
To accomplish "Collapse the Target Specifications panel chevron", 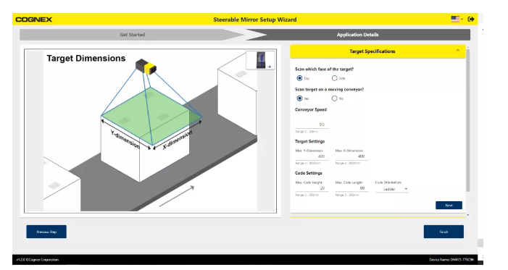I will [x=458, y=51].
